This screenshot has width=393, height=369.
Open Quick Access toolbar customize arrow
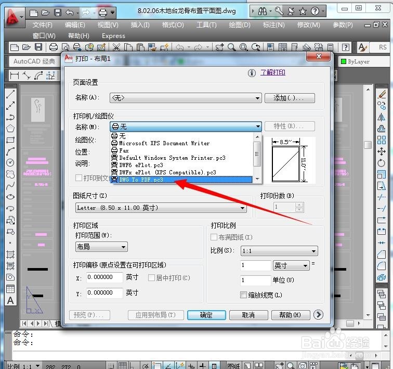point(112,12)
